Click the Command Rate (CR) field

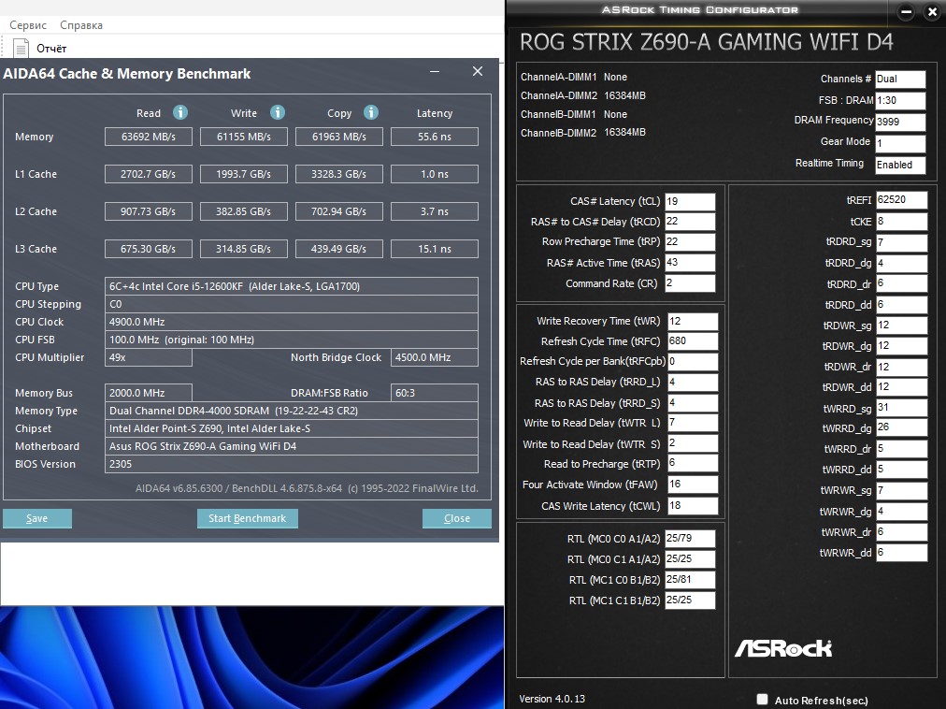pos(690,283)
